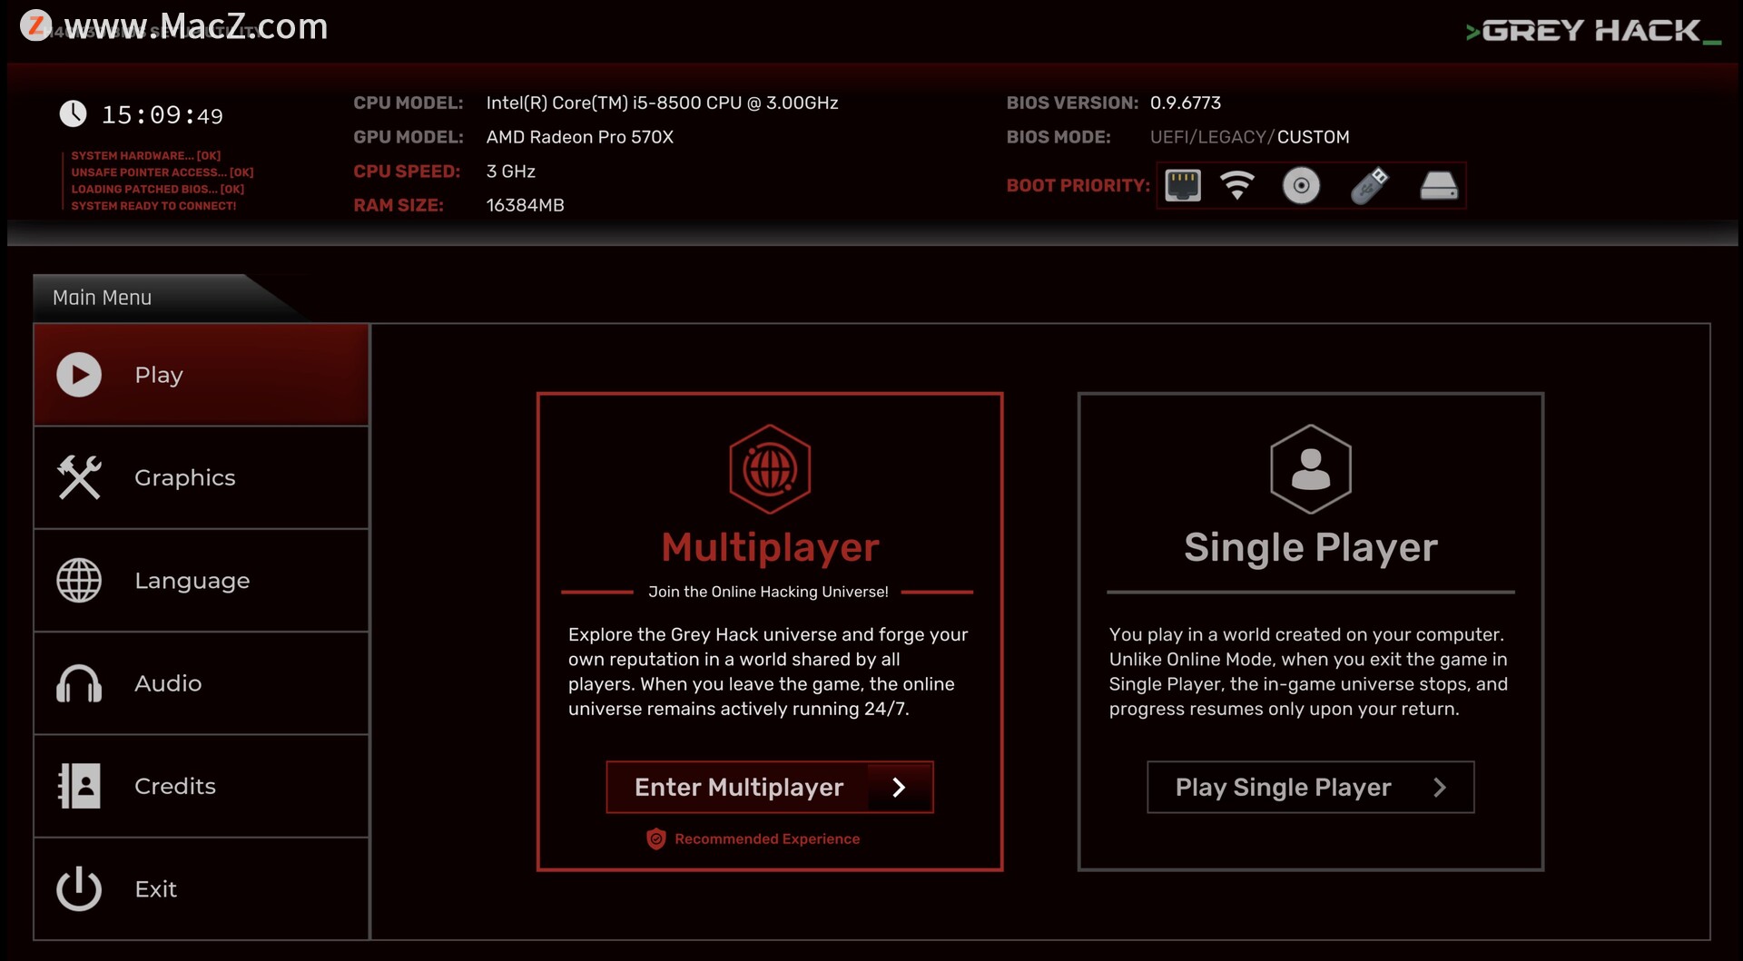Viewport: 1743px width, 961px height.
Task: Click the chevron on Play Single Player
Action: (x=1440, y=787)
